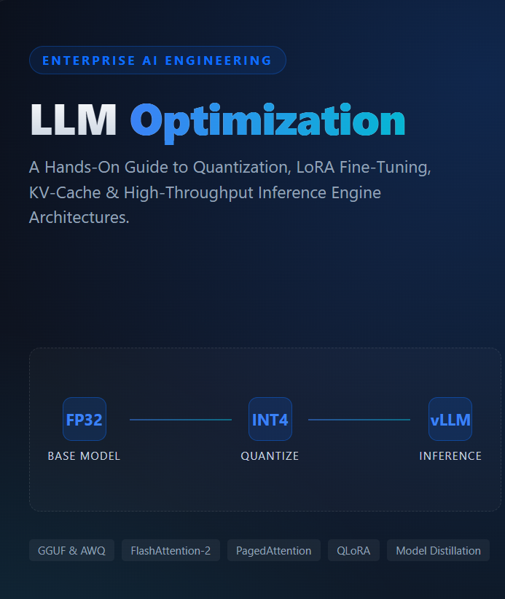Viewport: 505px width, 599px height.
Task: Click the FP32 base model icon
Action: [85, 419]
